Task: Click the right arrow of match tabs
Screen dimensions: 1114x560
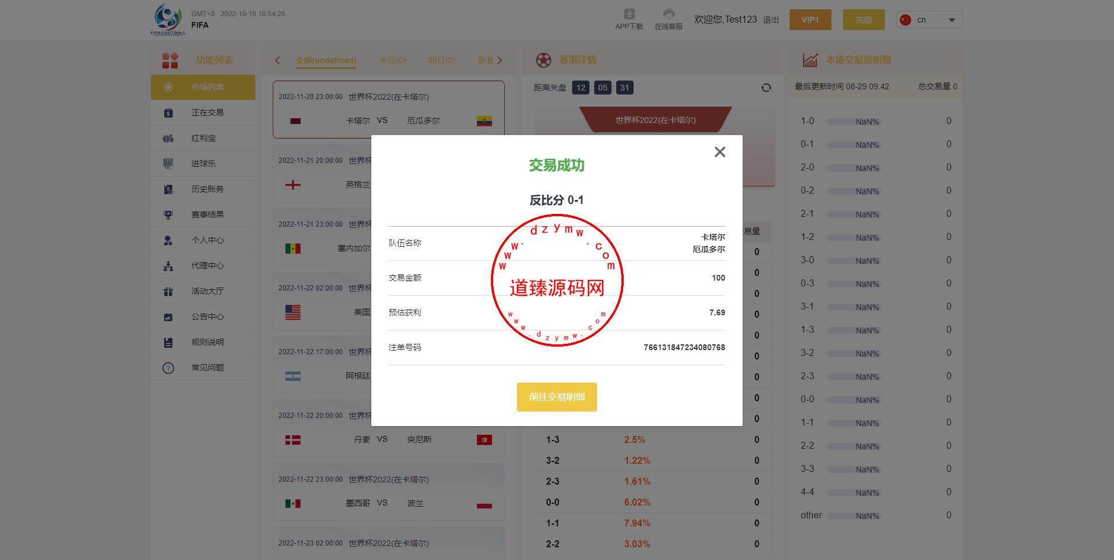Action: point(500,60)
